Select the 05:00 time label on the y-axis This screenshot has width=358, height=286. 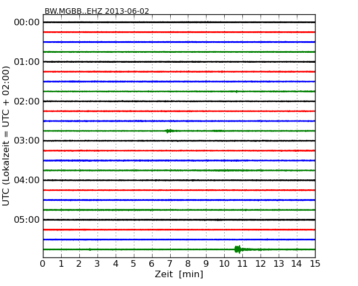[27, 219]
